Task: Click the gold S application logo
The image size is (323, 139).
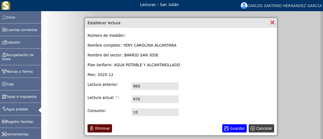Action: 6,5
